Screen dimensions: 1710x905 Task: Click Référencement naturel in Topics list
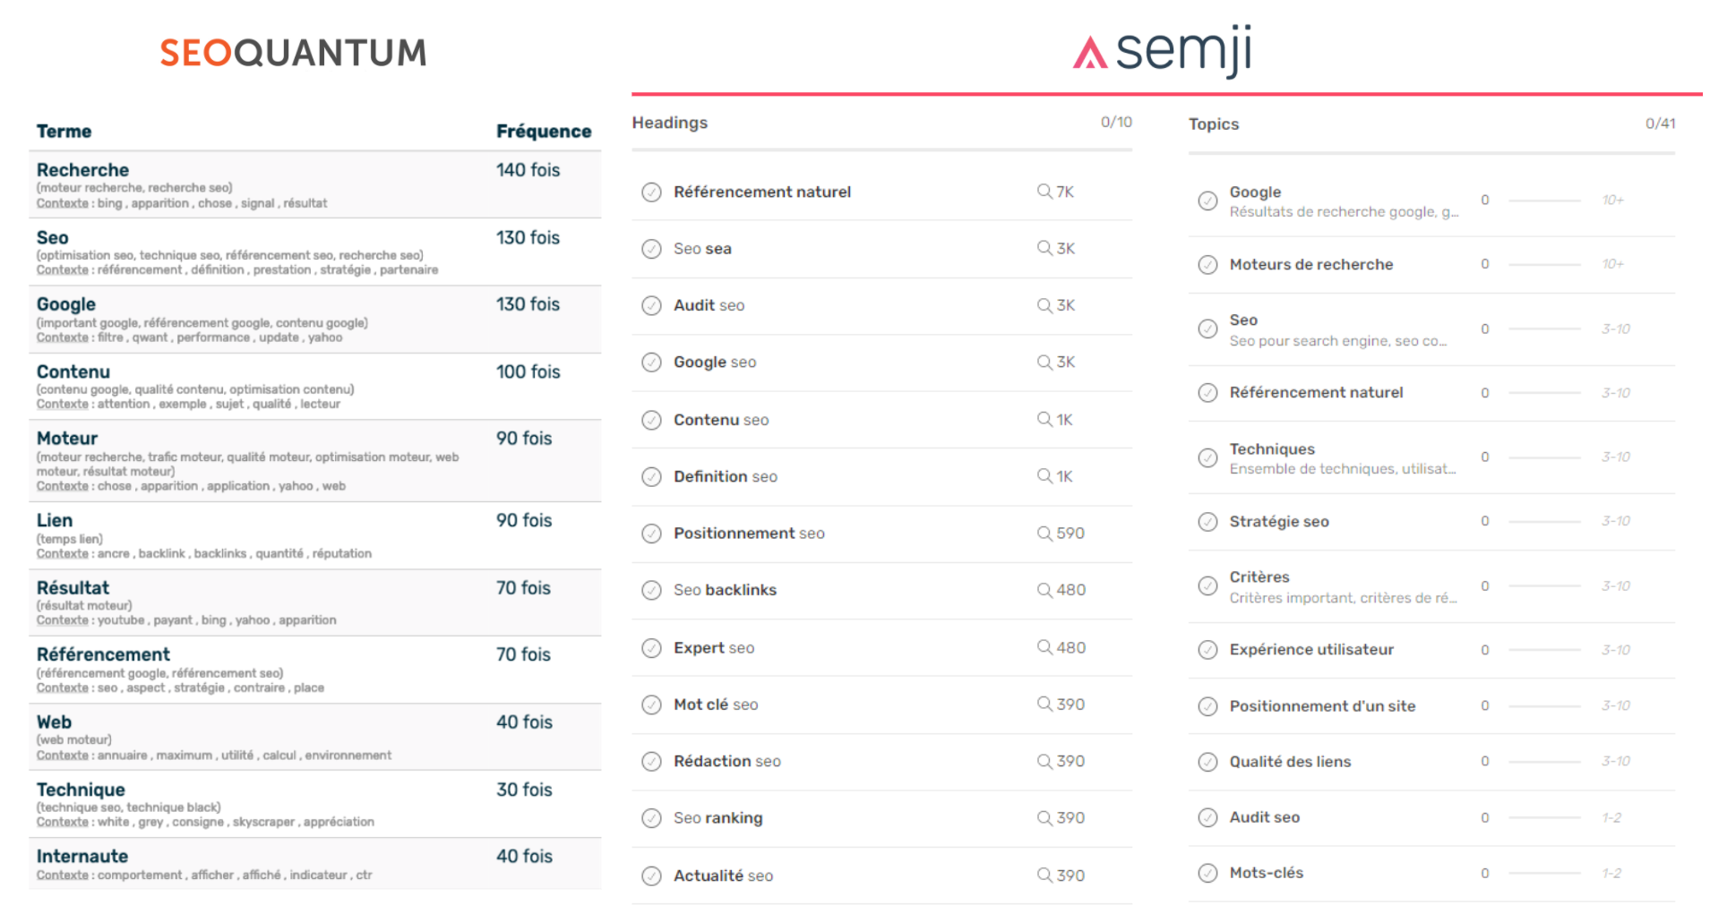[1316, 392]
